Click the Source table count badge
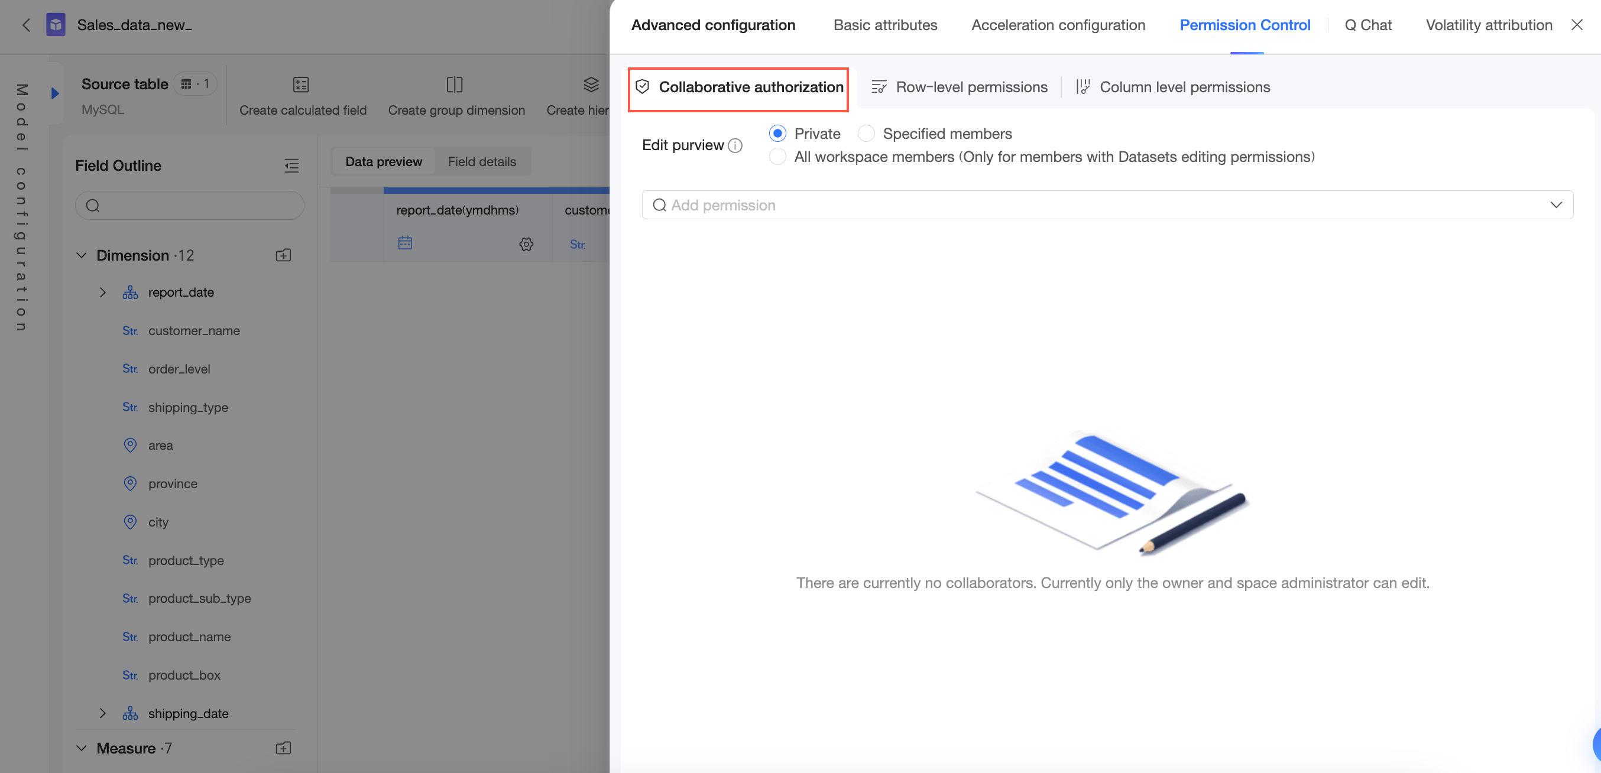 coord(195,84)
